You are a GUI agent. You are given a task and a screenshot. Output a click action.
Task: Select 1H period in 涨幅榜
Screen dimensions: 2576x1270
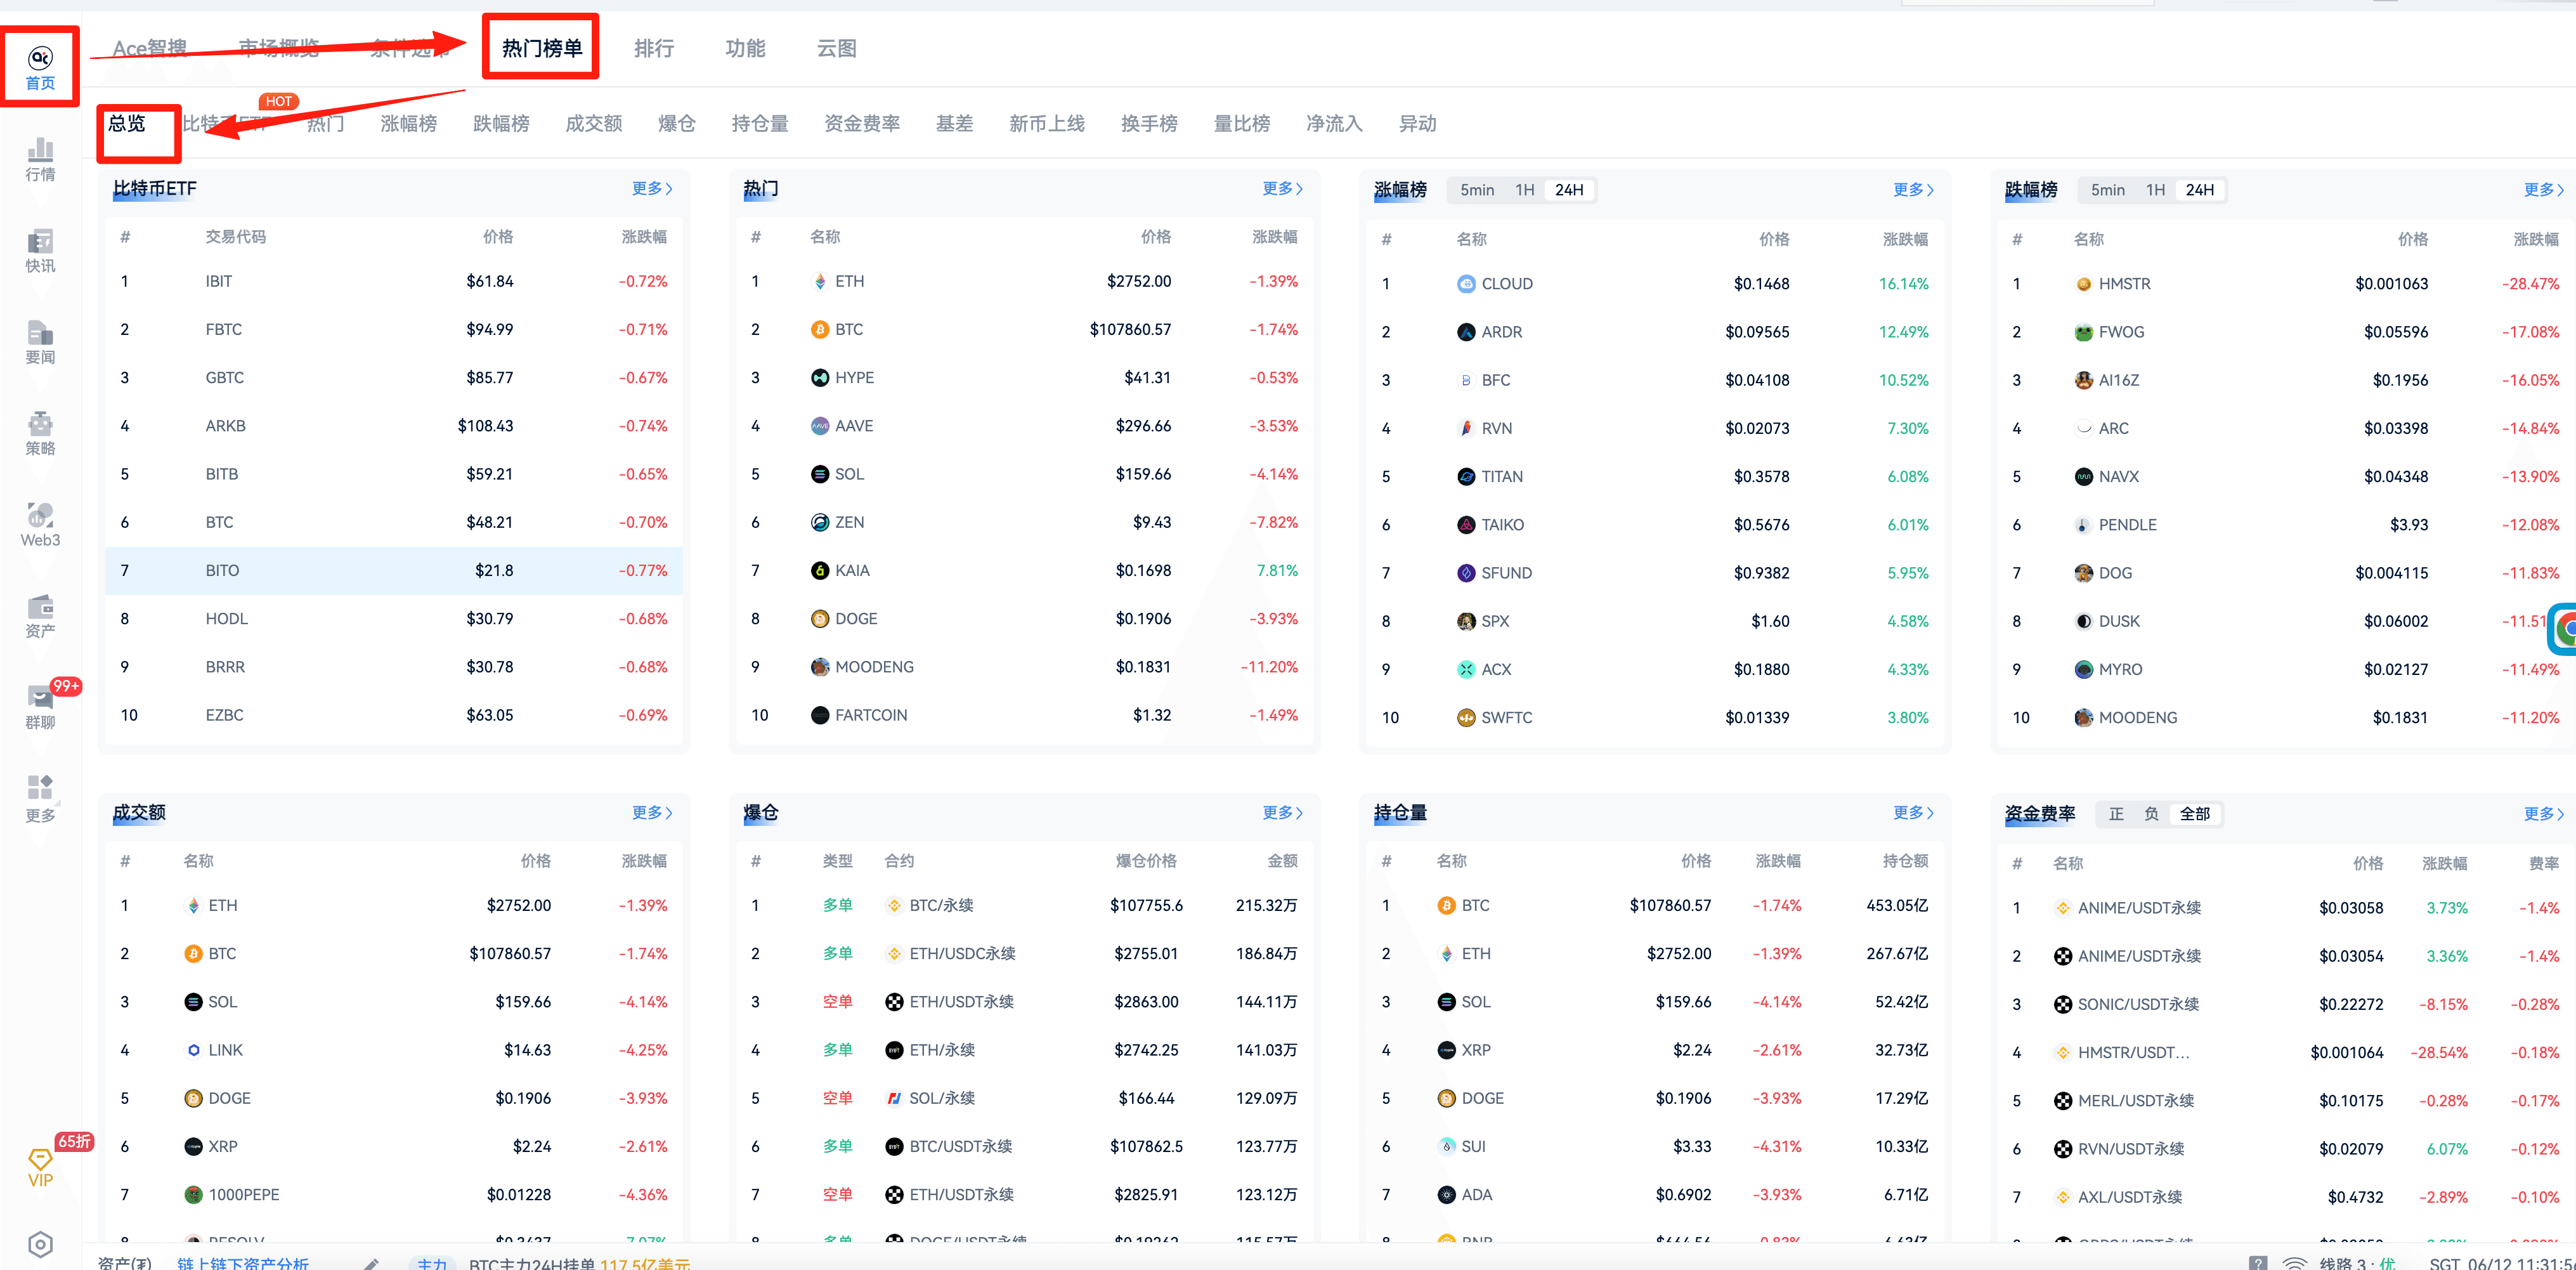[x=1524, y=190]
